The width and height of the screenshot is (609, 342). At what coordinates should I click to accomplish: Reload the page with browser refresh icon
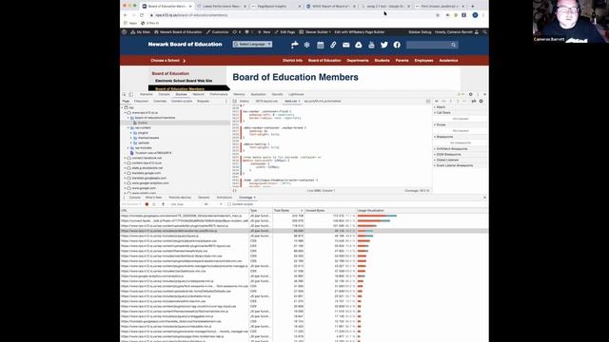tap(142, 15)
